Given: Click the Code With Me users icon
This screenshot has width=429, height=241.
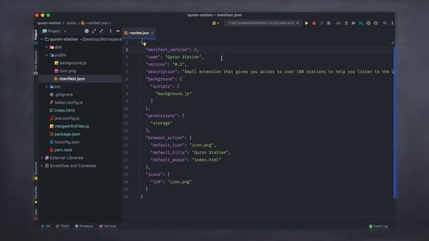Looking at the screenshot, I should (x=215, y=23).
